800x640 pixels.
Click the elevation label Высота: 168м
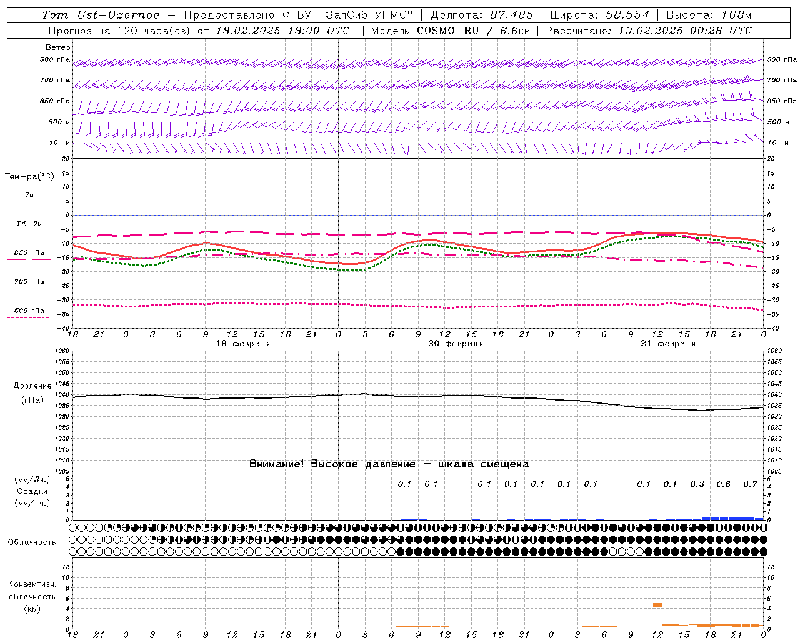point(709,15)
